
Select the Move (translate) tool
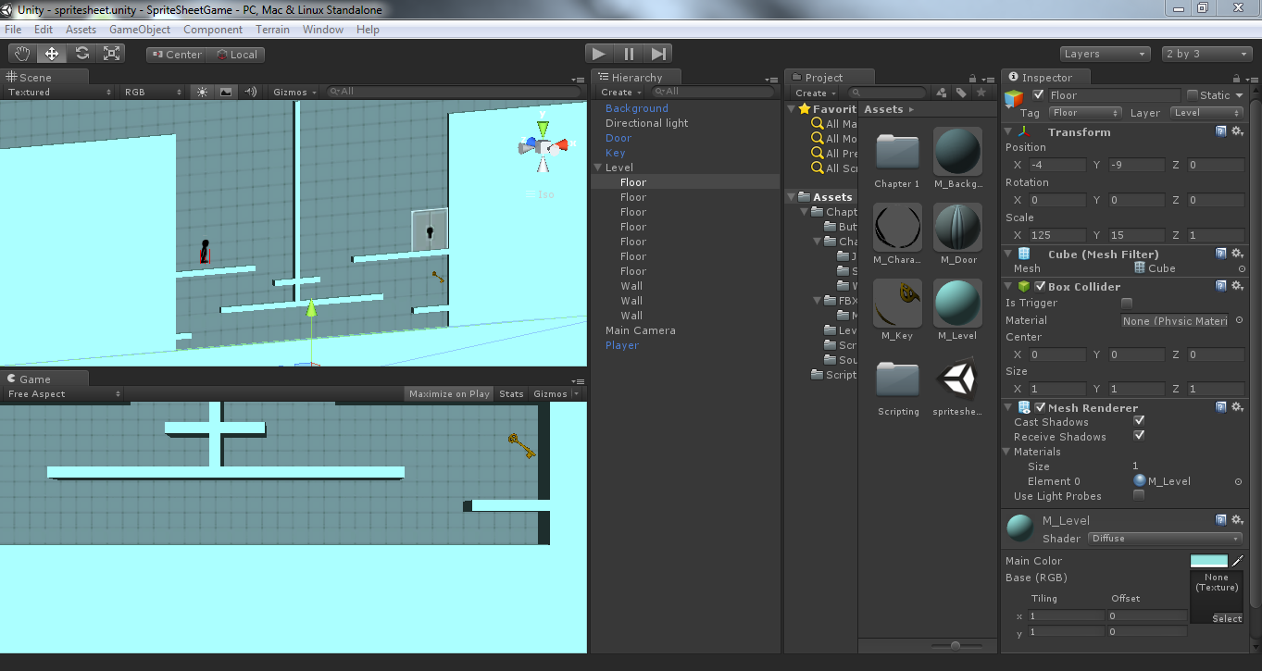52,54
